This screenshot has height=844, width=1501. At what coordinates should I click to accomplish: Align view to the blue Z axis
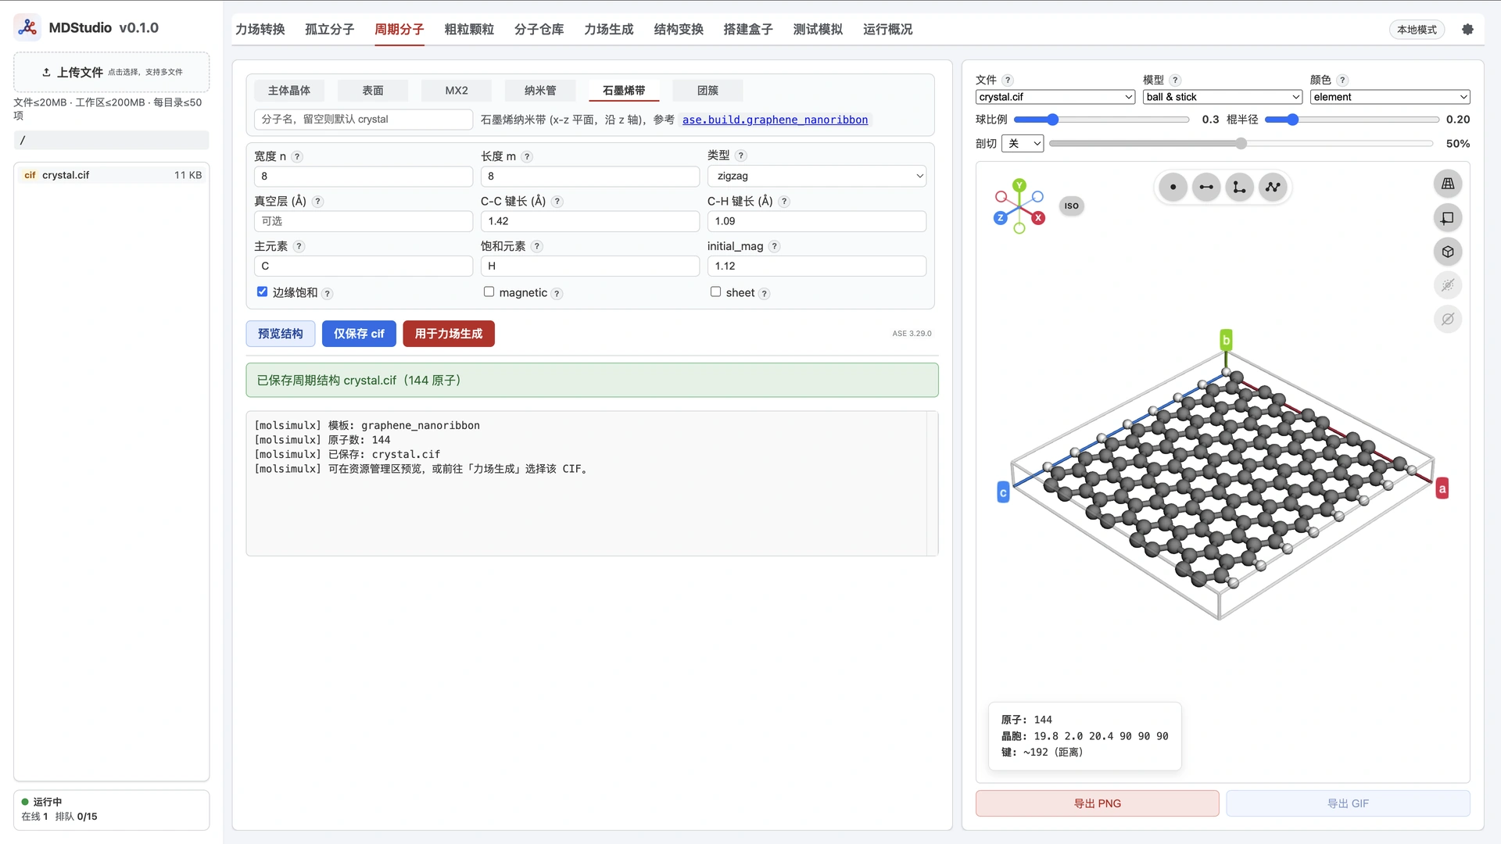[1000, 218]
